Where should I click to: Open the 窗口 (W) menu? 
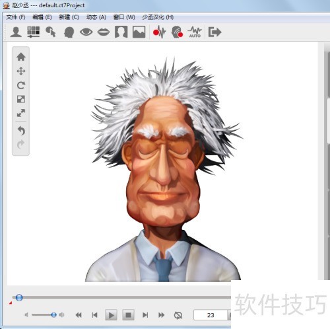coord(124,17)
